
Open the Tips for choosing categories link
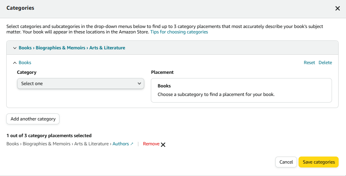point(179,32)
